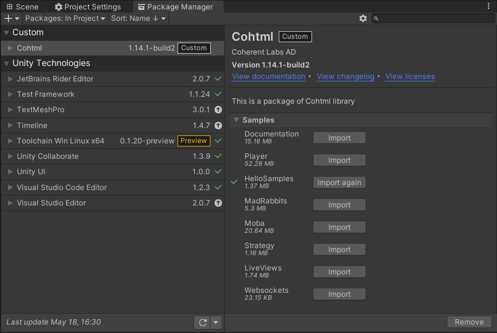Expand the Toolchain Win Linux x64 row arrow
497x333 pixels.
pyautogui.click(x=10, y=141)
